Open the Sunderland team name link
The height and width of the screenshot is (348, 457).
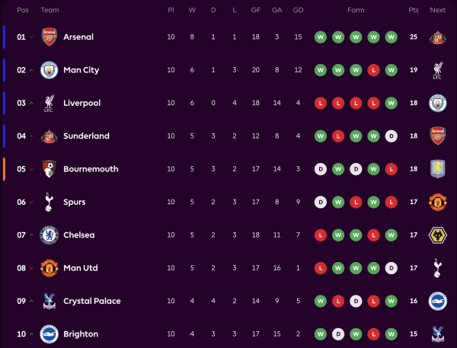click(86, 136)
